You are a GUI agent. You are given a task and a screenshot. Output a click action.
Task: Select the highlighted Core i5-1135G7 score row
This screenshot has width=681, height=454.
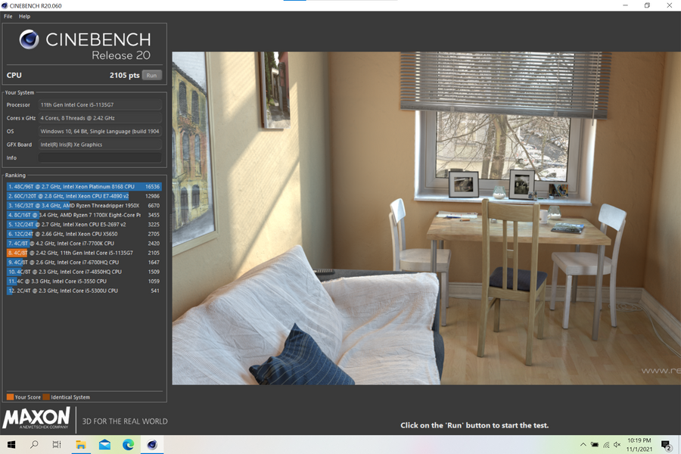(x=83, y=253)
